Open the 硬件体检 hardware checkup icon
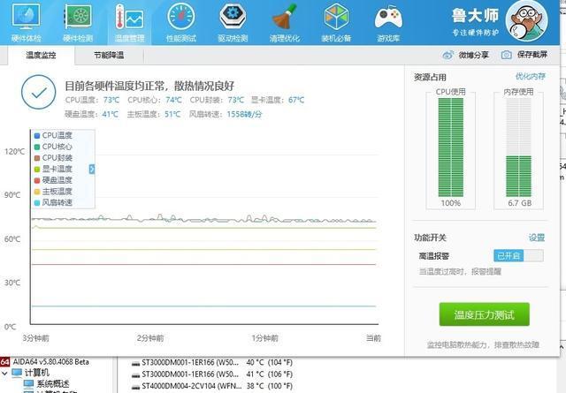The height and width of the screenshot is (393, 566). (x=26, y=17)
